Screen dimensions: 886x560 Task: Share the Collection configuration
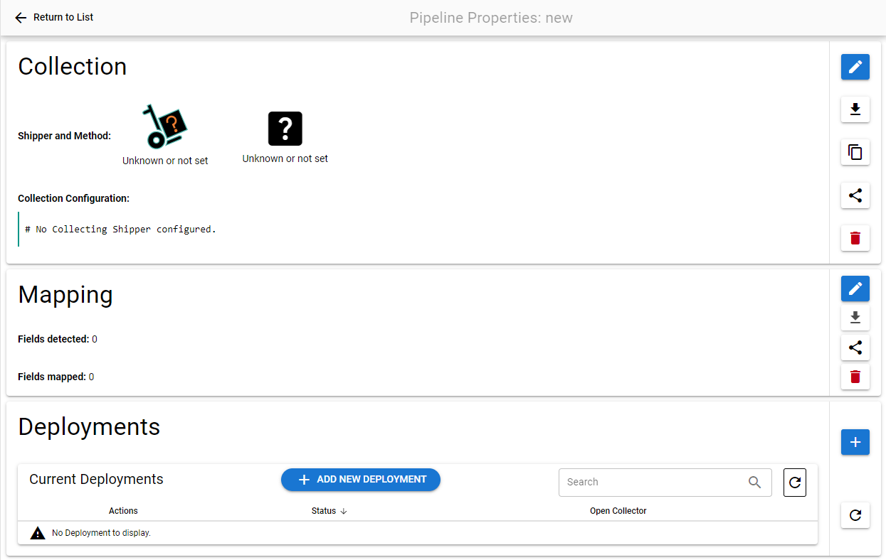pyautogui.click(x=855, y=195)
